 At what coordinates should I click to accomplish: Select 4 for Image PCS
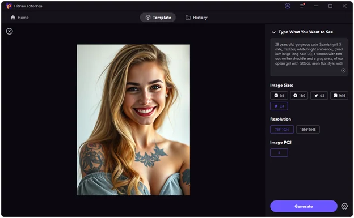(279, 153)
